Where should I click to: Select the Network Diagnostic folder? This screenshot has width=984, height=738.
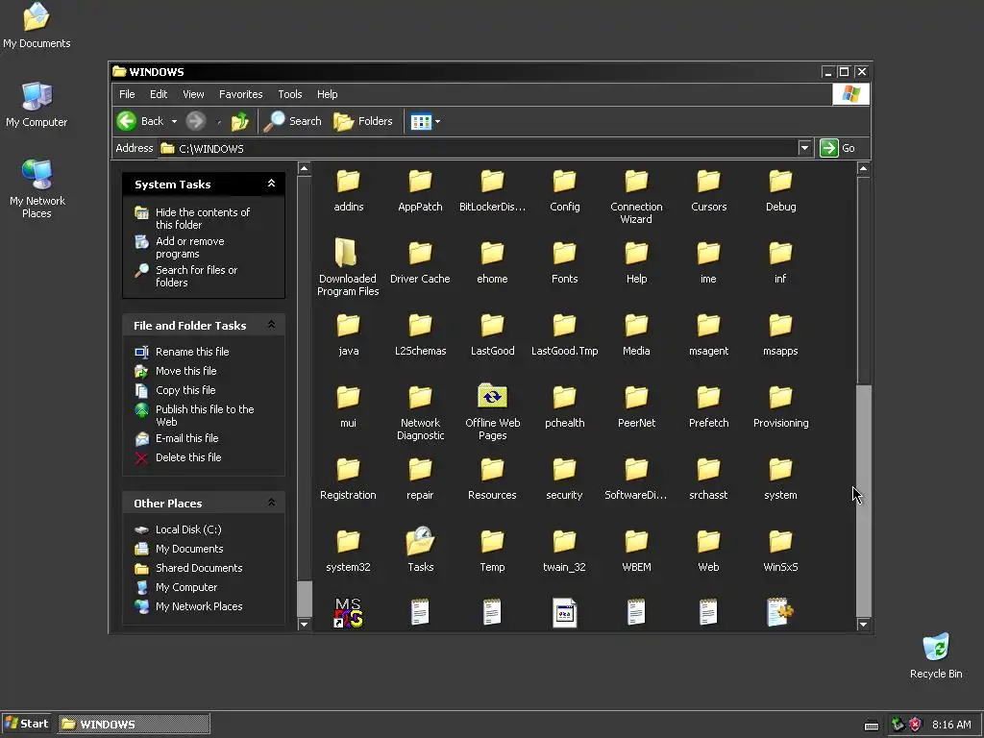(x=421, y=413)
